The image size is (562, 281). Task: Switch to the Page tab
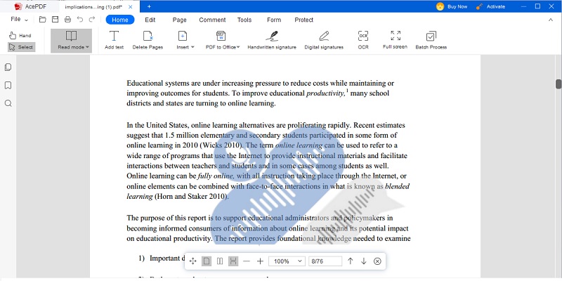pyautogui.click(x=180, y=20)
